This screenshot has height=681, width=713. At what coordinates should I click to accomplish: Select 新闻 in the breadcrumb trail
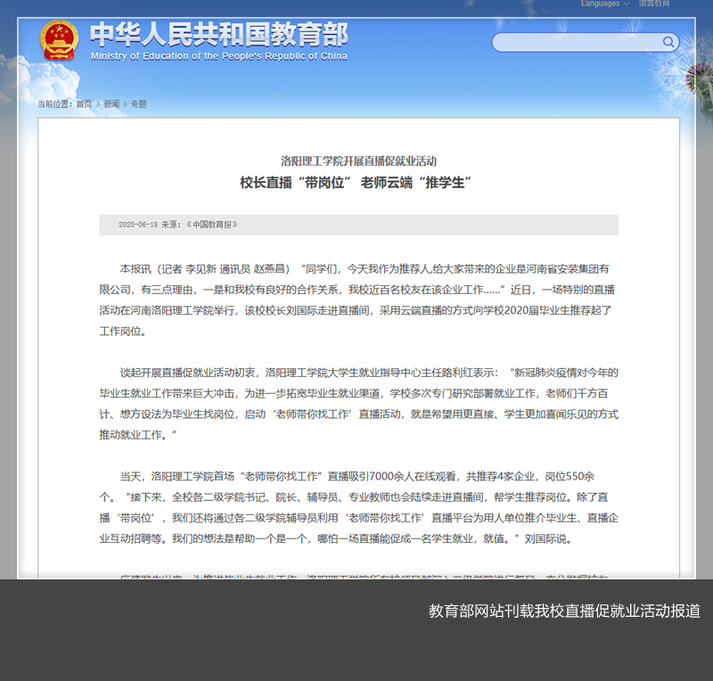111,104
